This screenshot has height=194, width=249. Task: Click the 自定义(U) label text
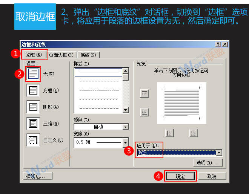click(53, 140)
